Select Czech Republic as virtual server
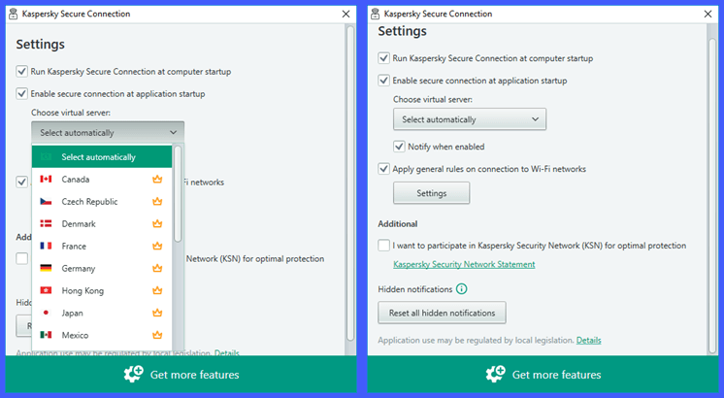 pos(102,201)
